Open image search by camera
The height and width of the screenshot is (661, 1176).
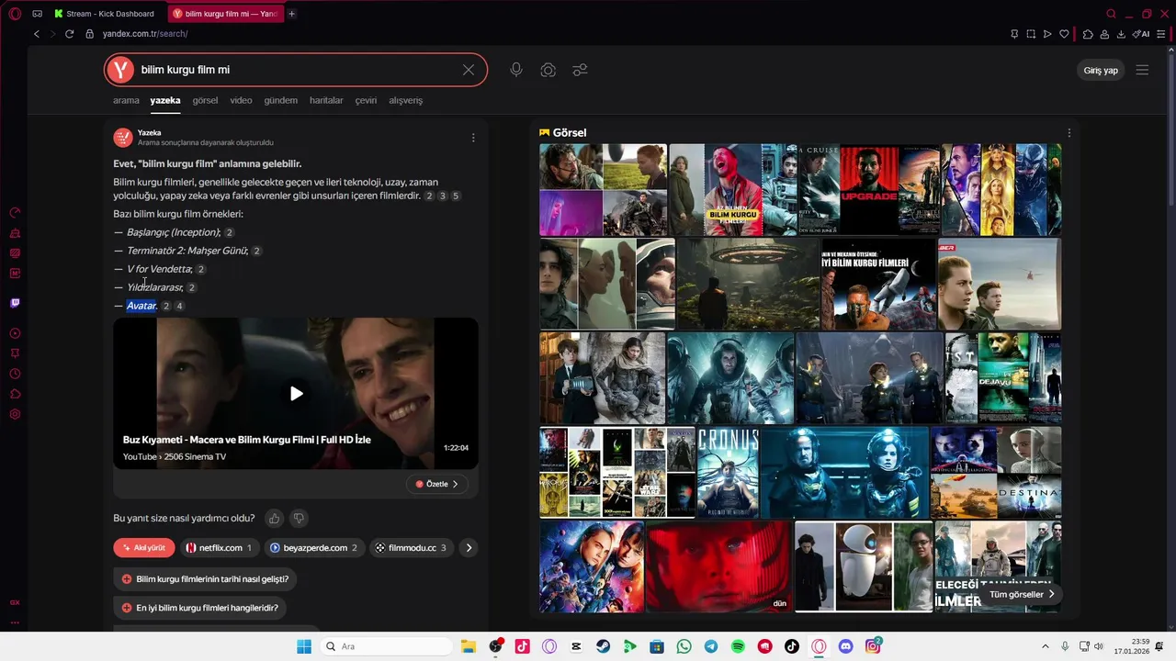[548, 70]
